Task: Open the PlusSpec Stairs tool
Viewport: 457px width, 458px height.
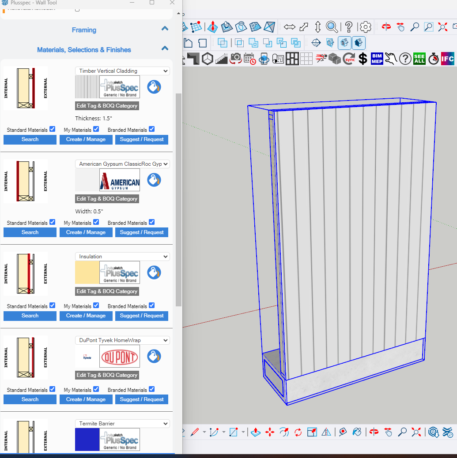Action: point(222,59)
